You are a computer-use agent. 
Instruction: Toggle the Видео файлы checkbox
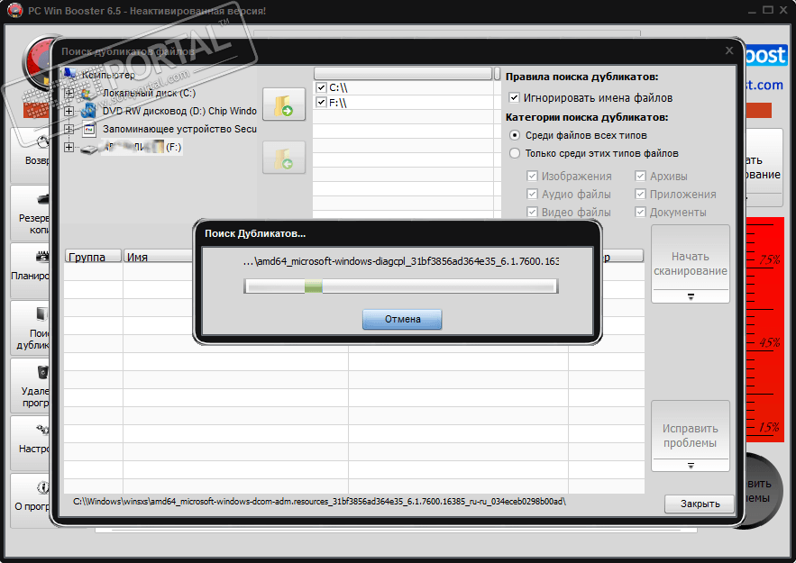[x=532, y=212]
